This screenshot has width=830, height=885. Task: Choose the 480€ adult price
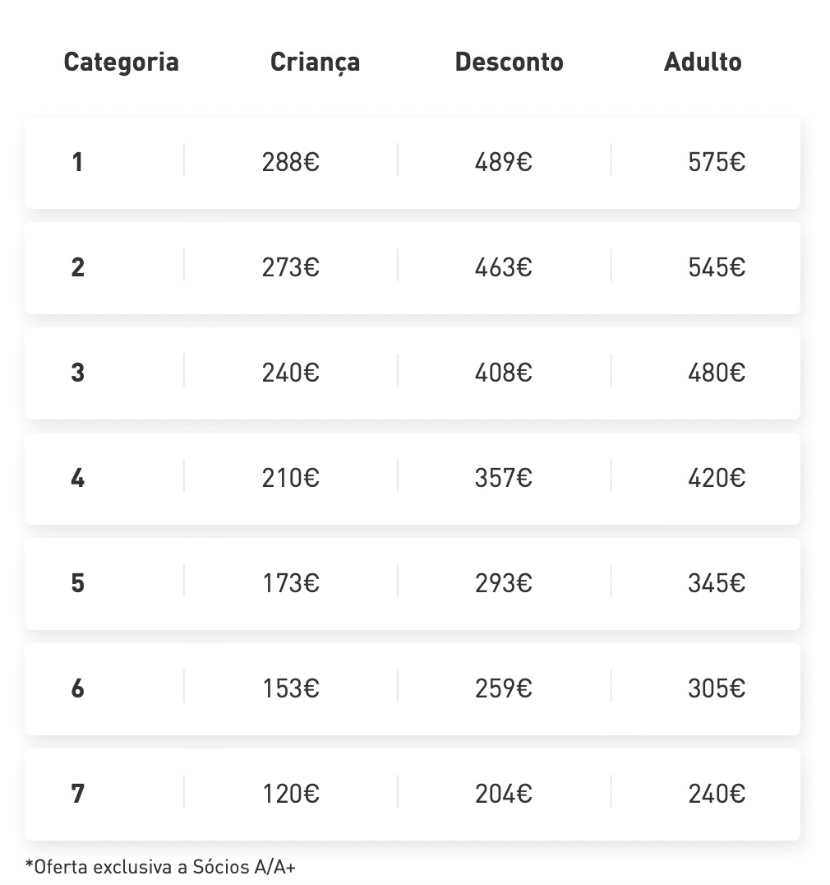tap(717, 373)
